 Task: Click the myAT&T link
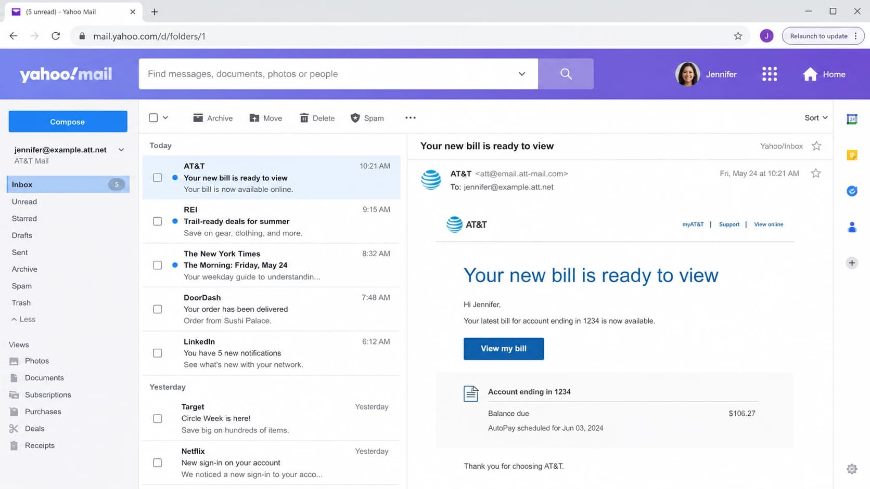click(x=693, y=224)
